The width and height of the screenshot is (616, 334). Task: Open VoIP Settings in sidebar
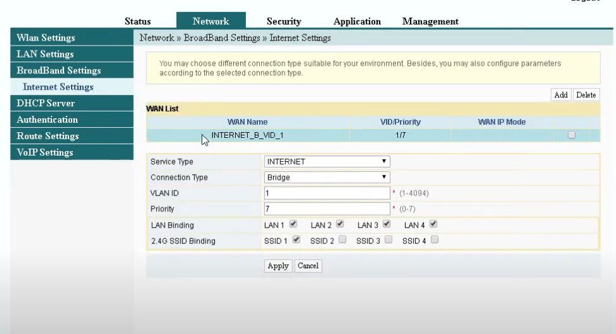pyautogui.click(x=72, y=152)
